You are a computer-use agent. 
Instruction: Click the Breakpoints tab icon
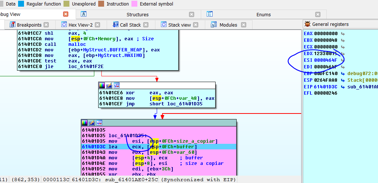point(12,25)
